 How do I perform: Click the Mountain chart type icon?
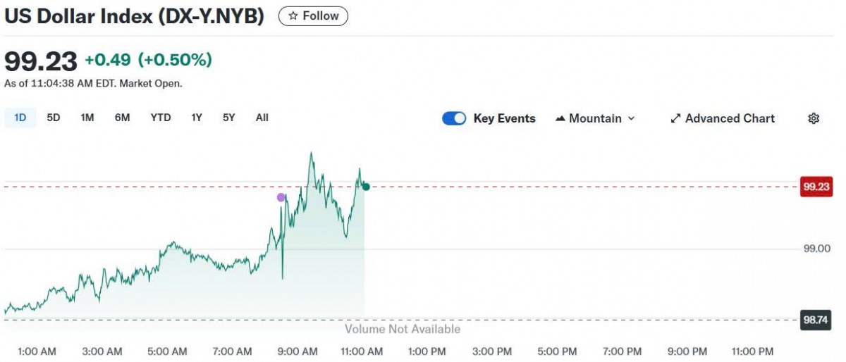[561, 118]
